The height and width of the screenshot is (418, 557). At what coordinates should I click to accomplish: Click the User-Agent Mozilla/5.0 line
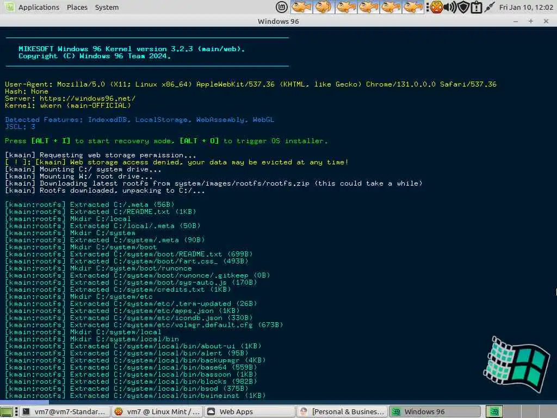[x=251, y=84]
